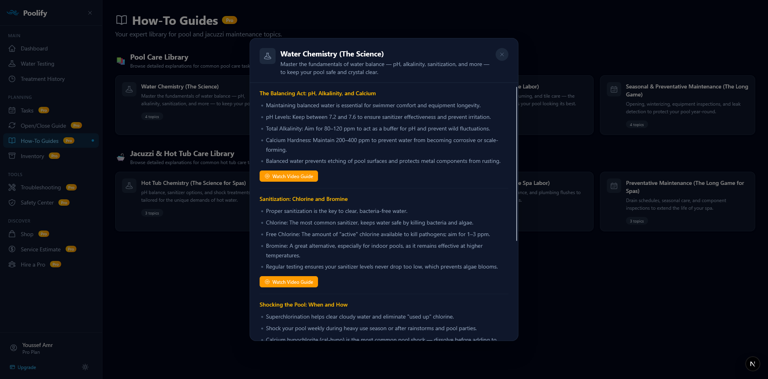Click the Service Estimate dollar icon
Viewport: 768px width, 379px height.
tap(13, 249)
